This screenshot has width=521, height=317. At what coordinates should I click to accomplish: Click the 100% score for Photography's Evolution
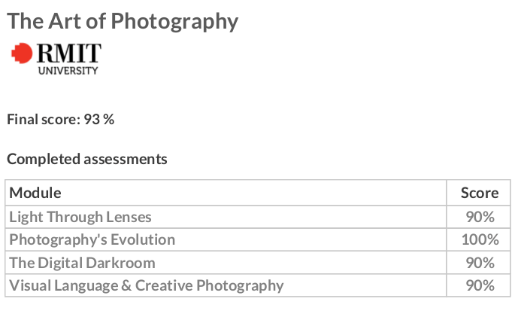480,239
